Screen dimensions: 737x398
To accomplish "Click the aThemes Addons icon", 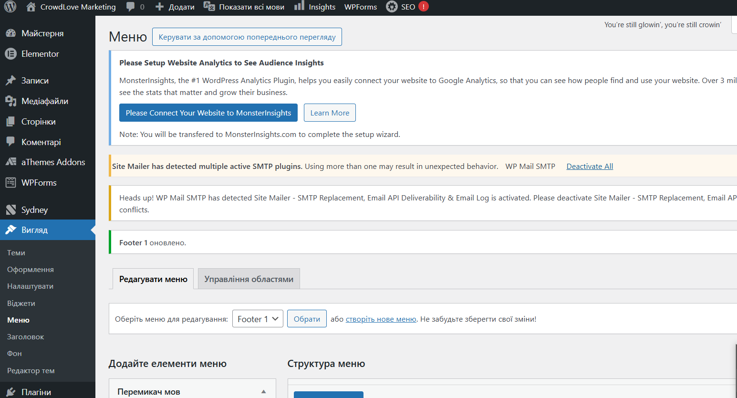I will tap(10, 162).
